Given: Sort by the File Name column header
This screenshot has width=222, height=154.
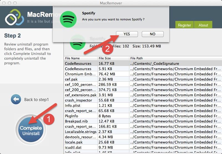Looking at the screenshot, I should (81, 58).
